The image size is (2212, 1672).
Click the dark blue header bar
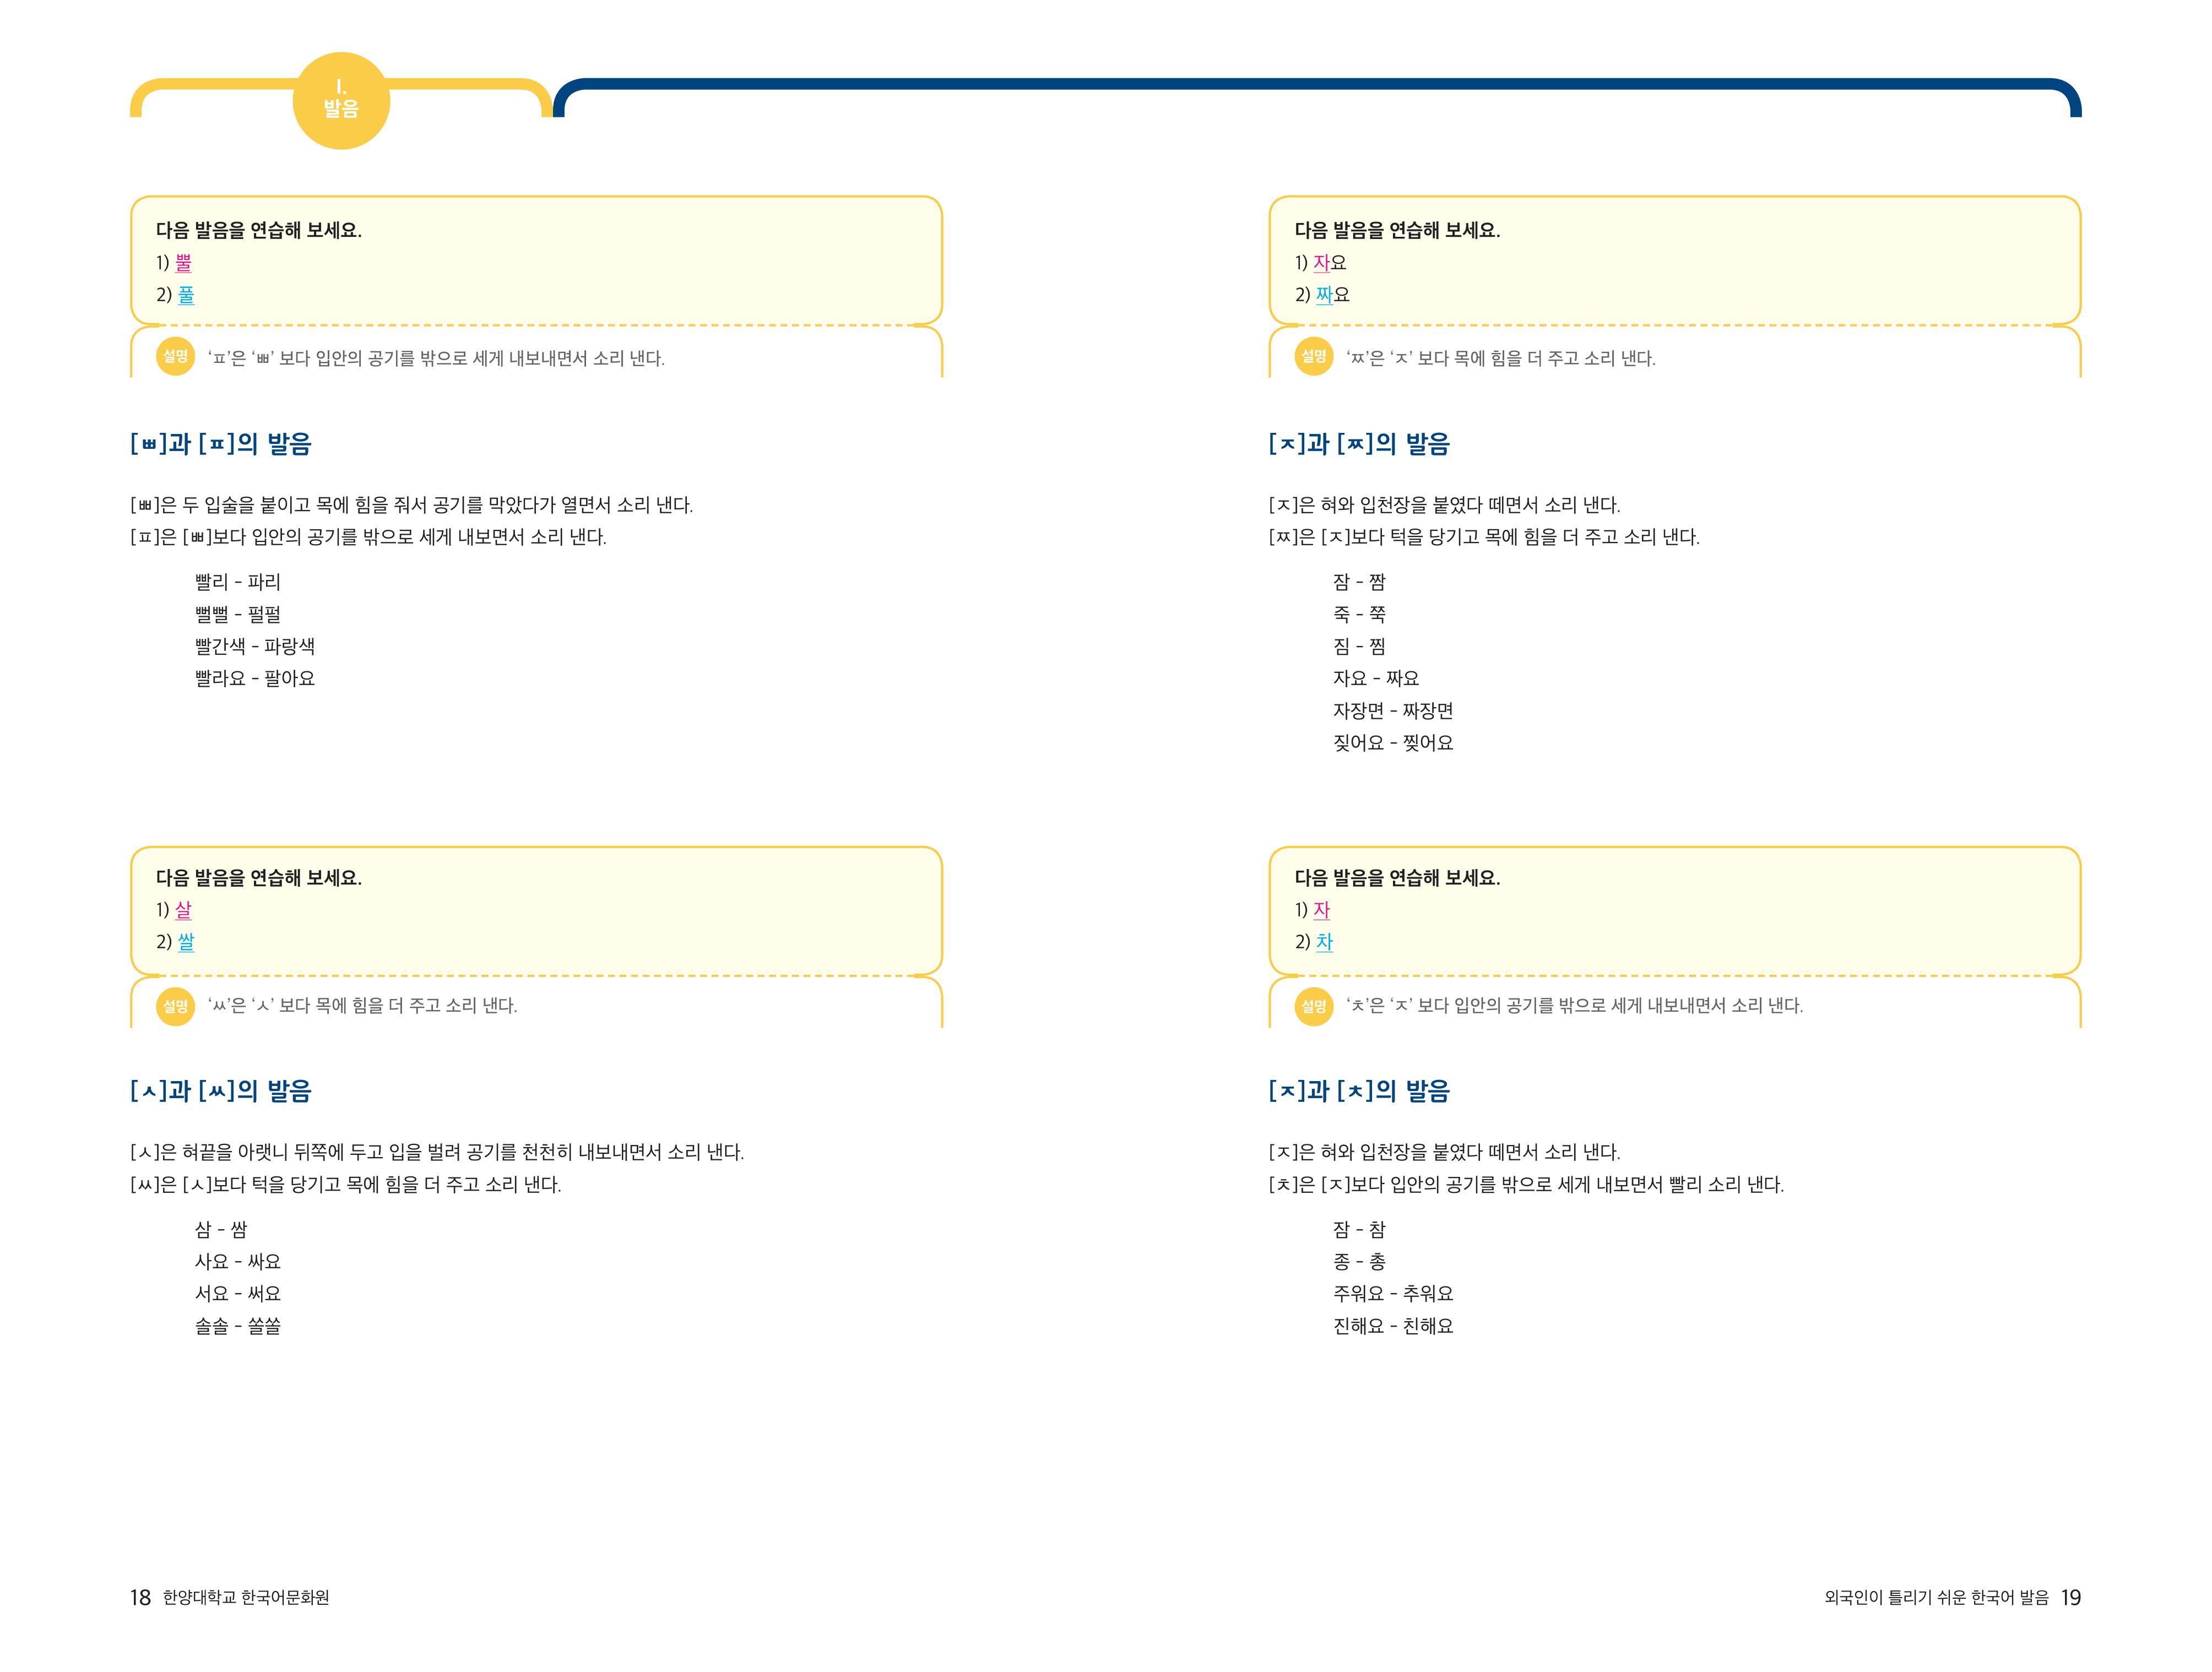(1300, 85)
